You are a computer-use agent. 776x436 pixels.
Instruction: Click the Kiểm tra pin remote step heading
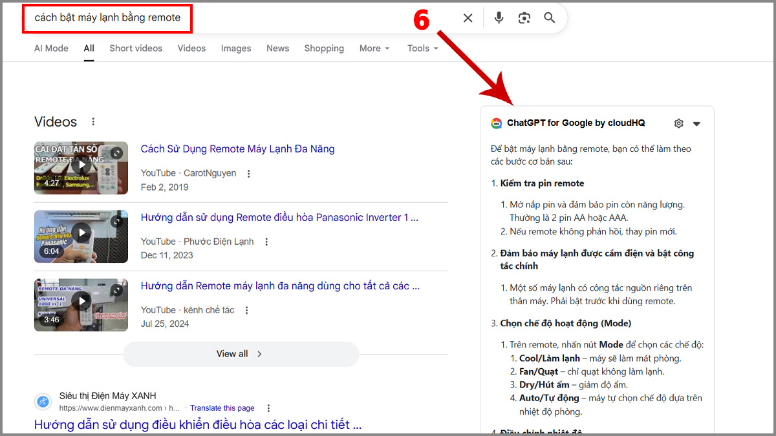point(542,183)
